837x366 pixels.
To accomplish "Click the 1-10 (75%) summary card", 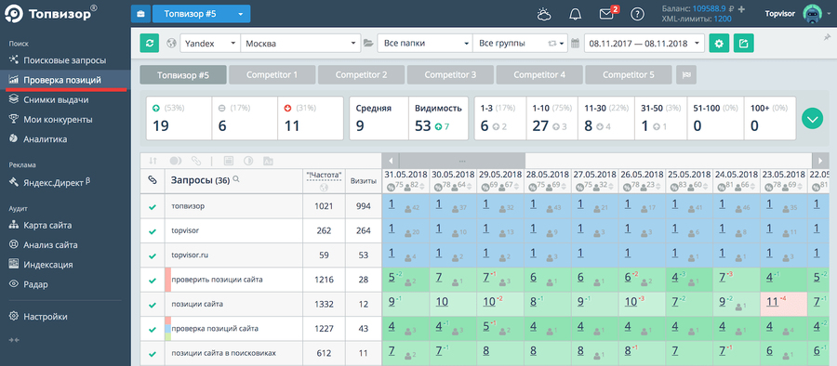I will [x=552, y=119].
